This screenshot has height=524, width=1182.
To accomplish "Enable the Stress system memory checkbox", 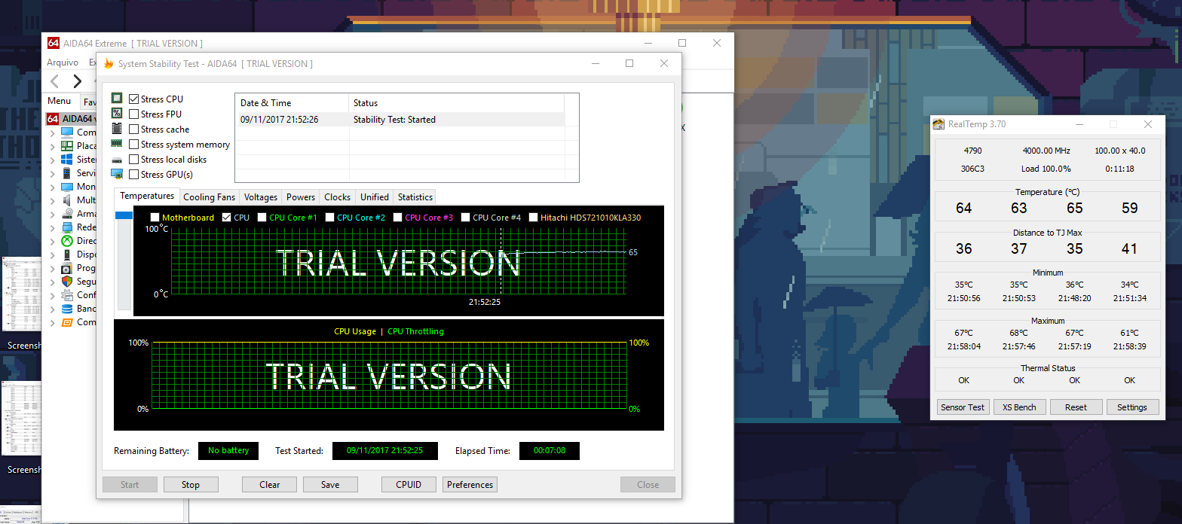I will tap(133, 144).
